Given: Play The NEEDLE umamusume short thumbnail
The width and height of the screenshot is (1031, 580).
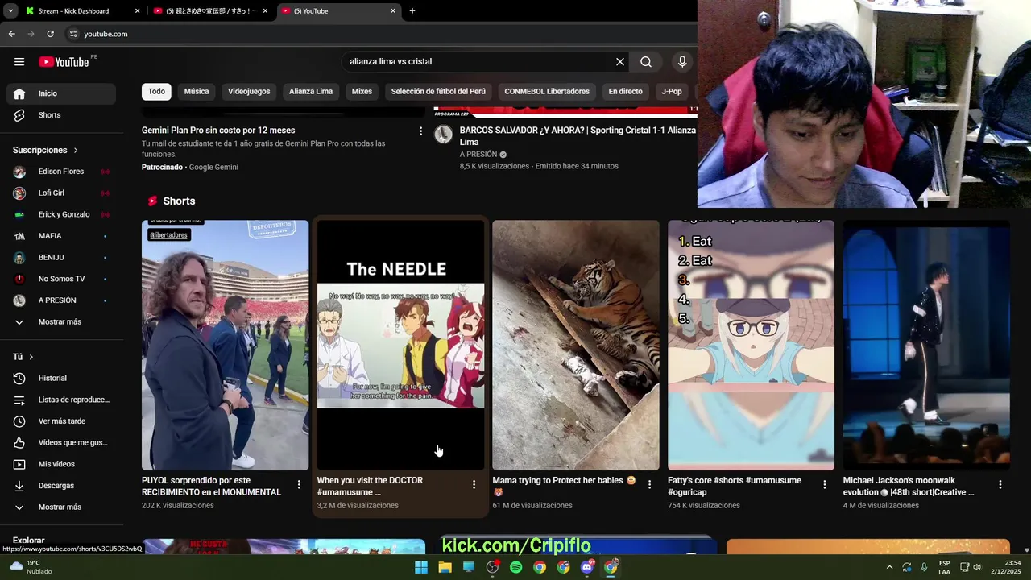Looking at the screenshot, I should (400, 345).
